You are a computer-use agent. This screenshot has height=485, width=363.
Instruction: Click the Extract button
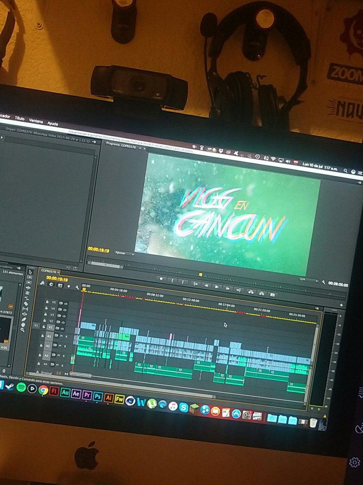tap(262, 293)
